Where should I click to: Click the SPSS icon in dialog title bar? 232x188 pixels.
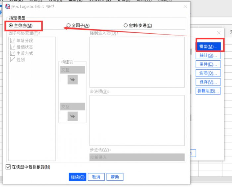pyautogui.click(x=7, y=6)
